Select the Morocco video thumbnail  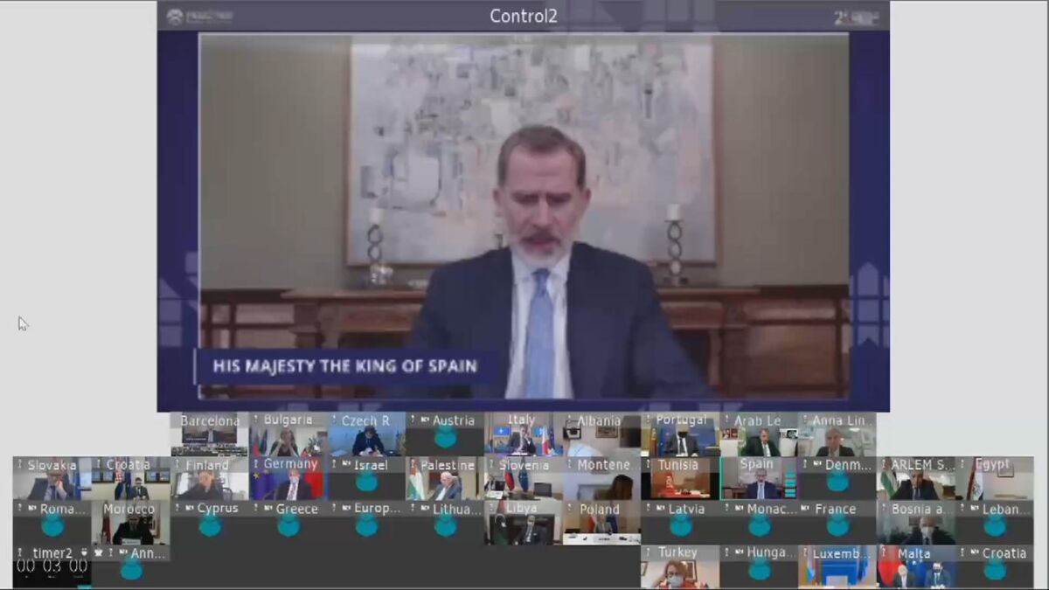pyautogui.click(x=131, y=523)
